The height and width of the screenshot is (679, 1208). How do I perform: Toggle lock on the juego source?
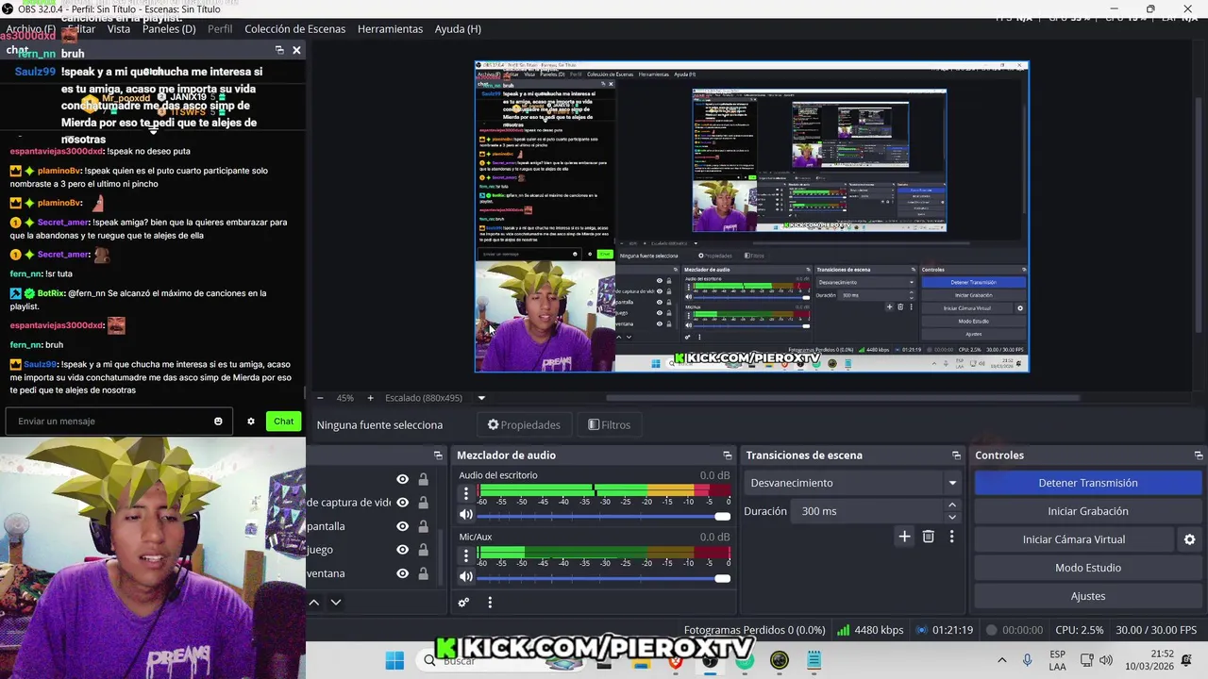click(x=423, y=550)
